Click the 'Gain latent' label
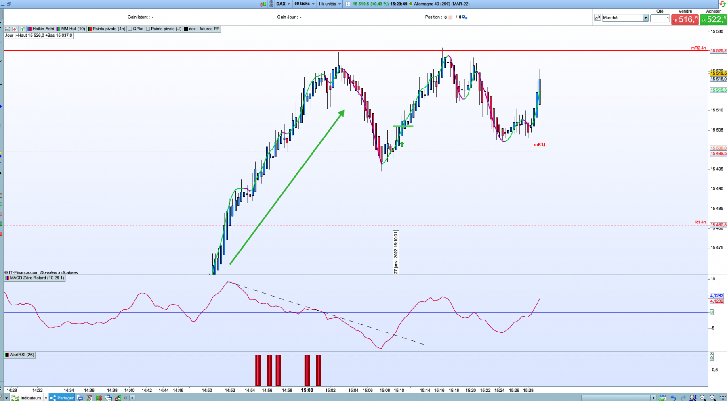Viewport: 727px width, 401px height. click(139, 17)
